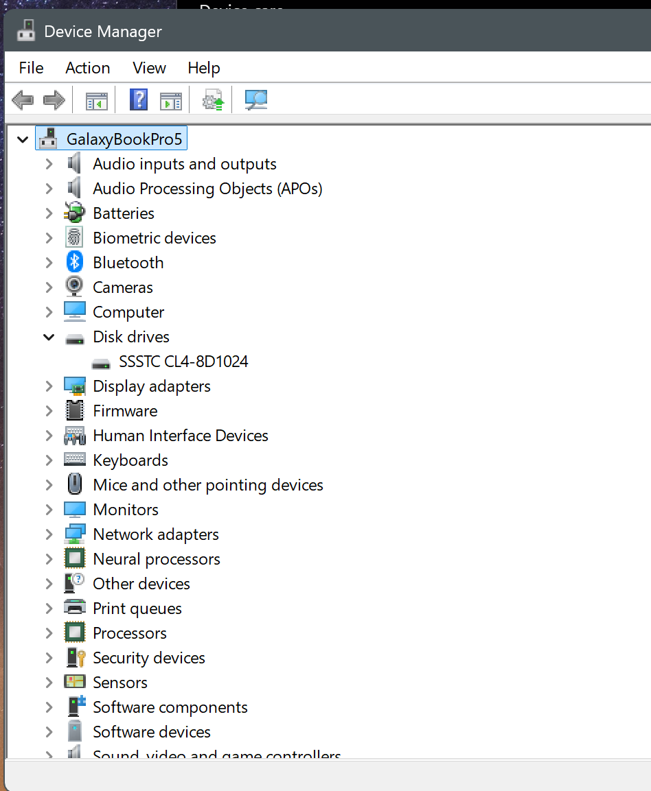
Task: Click the Biometric devices fingerprint icon
Action: (74, 237)
